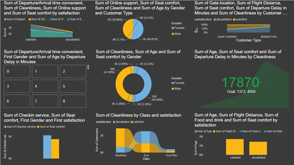Click the 3K (3.86%) donut label
Screen dimensions: 294x165
pos(119,104)
